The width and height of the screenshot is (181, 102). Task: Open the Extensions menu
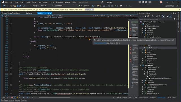click(x=59, y=2)
